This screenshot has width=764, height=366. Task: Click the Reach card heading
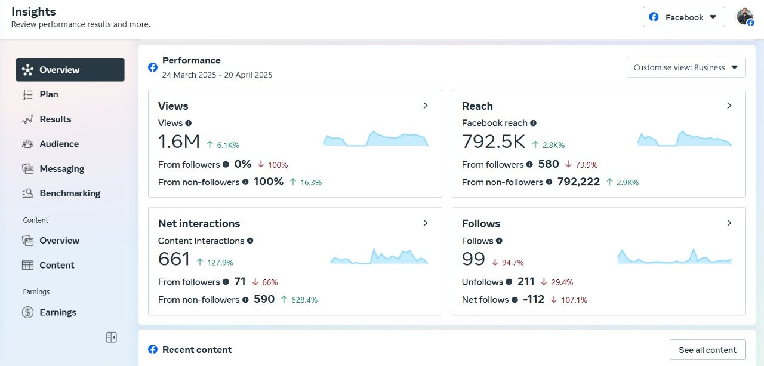[x=478, y=106]
